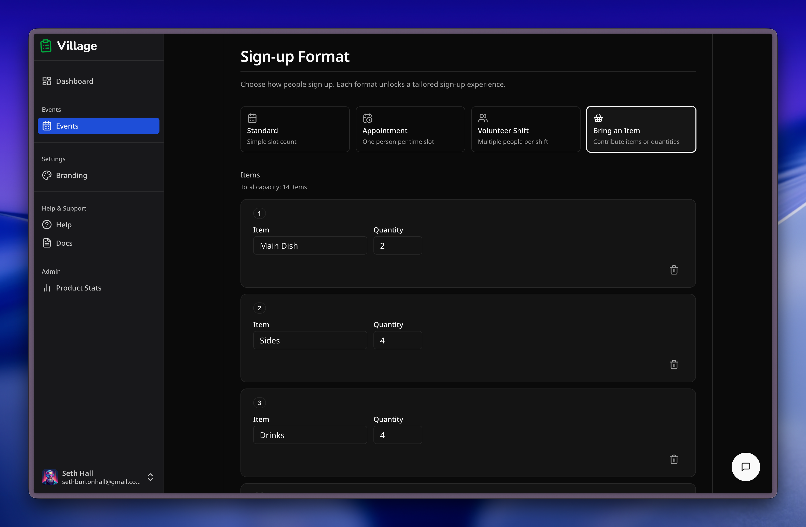Edit the Main Dish item name field
Viewport: 806px width, 527px height.
click(x=310, y=246)
